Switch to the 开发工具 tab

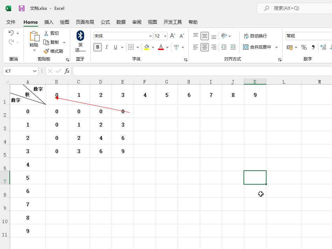[172, 22]
